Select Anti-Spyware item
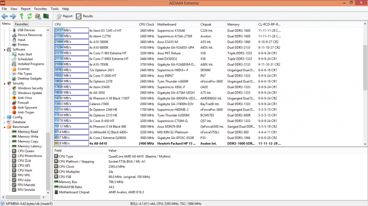Viewport: 368px width, 206px height. coord(27,107)
